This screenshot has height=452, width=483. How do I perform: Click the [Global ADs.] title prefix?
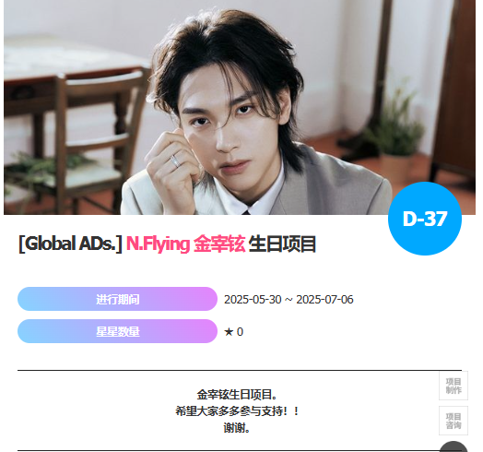pyautogui.click(x=70, y=244)
